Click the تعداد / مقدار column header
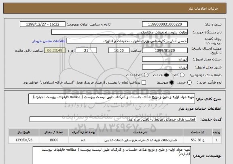233x164 pixels. [x=54, y=132]
